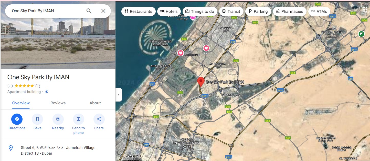Viewport: 370px width, 161px height.
Task: Click the Motor City map label
Action: (x=231, y=95)
